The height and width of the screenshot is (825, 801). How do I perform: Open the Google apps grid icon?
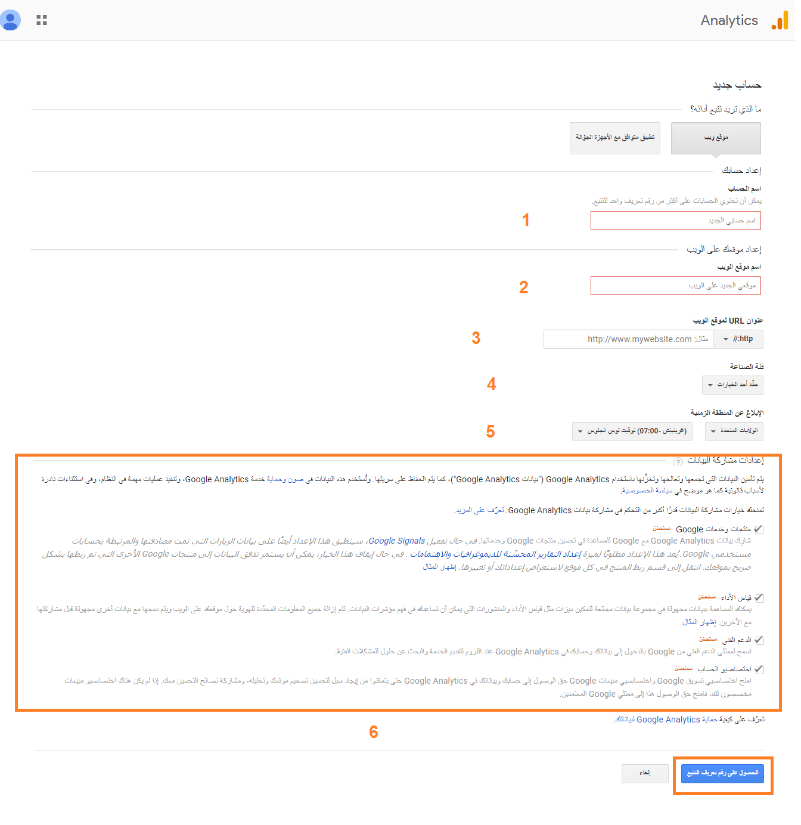click(42, 20)
